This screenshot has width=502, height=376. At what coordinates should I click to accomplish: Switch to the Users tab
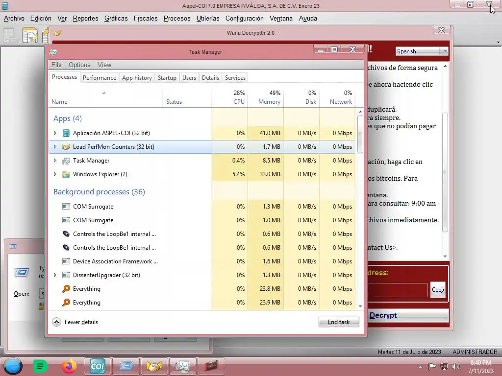pos(189,78)
